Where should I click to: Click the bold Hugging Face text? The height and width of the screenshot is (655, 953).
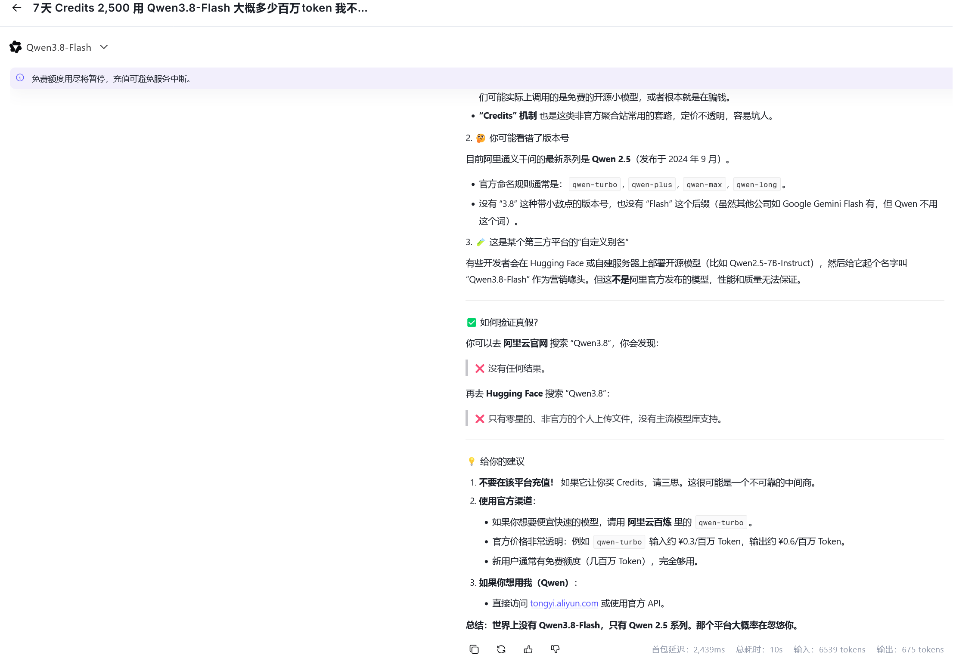[514, 394]
